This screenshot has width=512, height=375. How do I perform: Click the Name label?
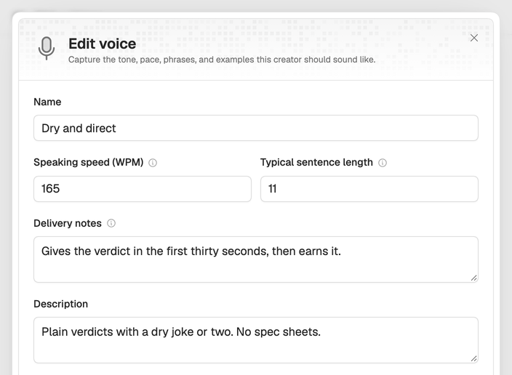pyautogui.click(x=47, y=102)
